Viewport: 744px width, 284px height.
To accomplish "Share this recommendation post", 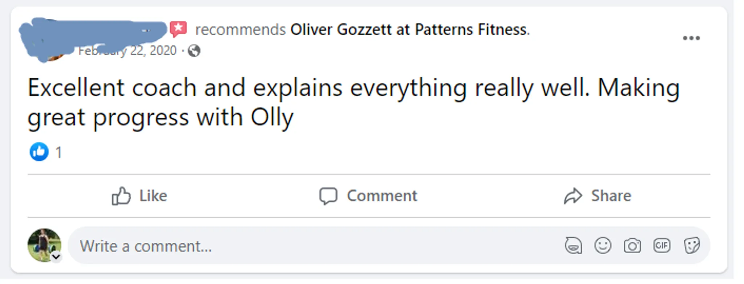I will point(598,196).
